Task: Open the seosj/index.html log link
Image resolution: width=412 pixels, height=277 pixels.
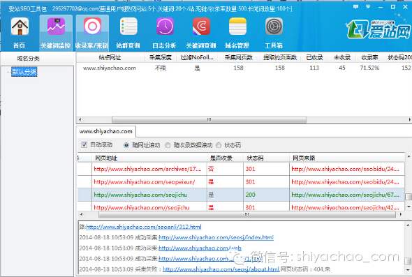Action: [216, 237]
